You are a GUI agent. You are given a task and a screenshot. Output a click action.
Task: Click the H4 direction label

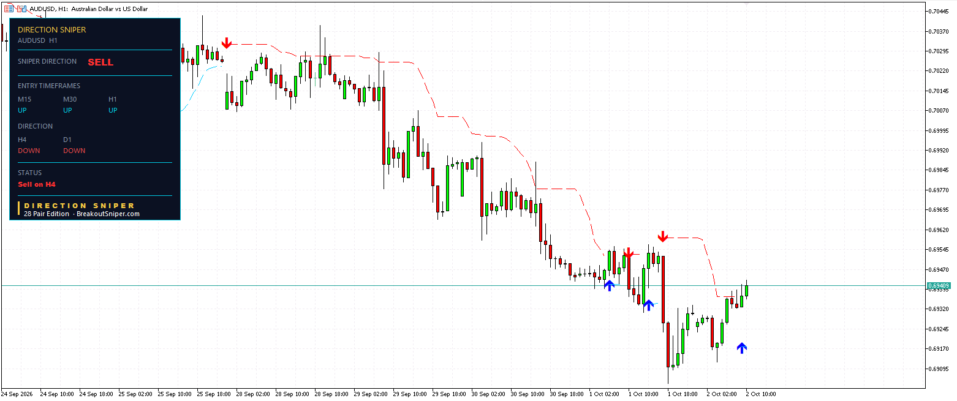(x=22, y=140)
